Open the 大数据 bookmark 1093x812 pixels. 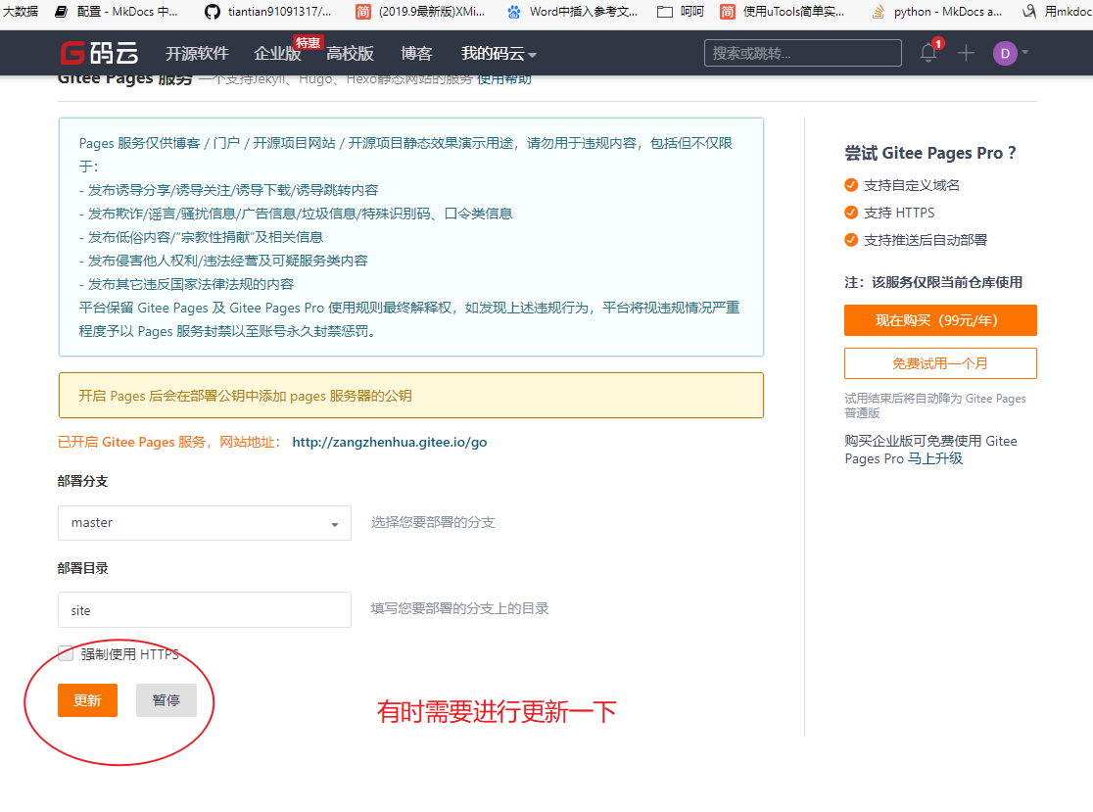tap(20, 11)
